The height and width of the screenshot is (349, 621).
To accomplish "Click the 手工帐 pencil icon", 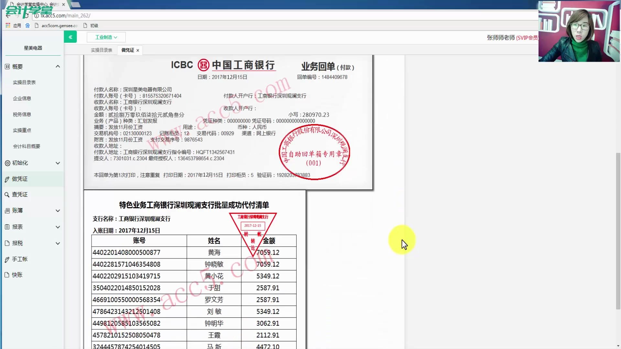I will tap(7, 259).
